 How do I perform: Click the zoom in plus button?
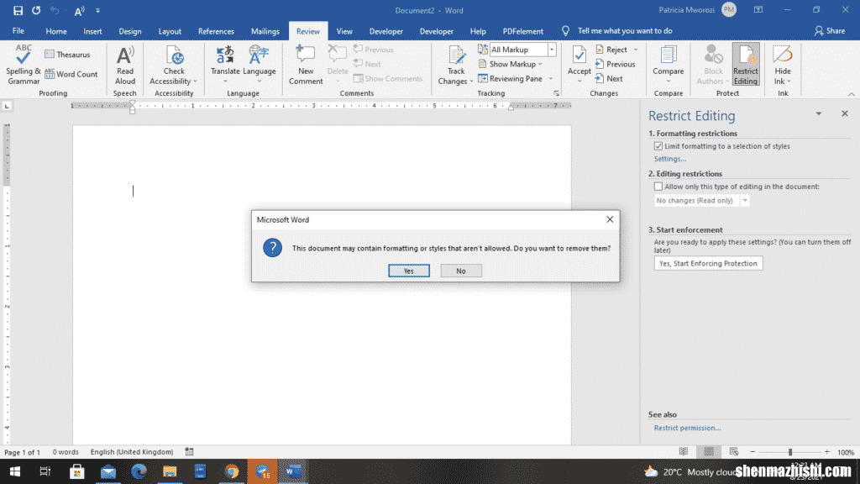(x=826, y=451)
